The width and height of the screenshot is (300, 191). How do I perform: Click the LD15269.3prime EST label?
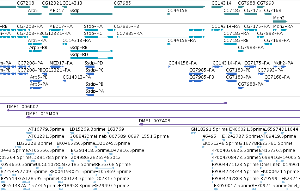pos(87,129)
